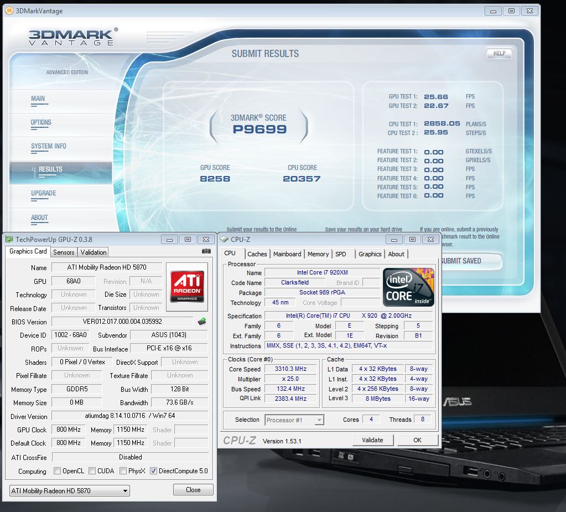Open the ATI Mobility Radeon HD 5870 dropdown
This screenshot has height=512, width=566.
pyautogui.click(x=69, y=491)
